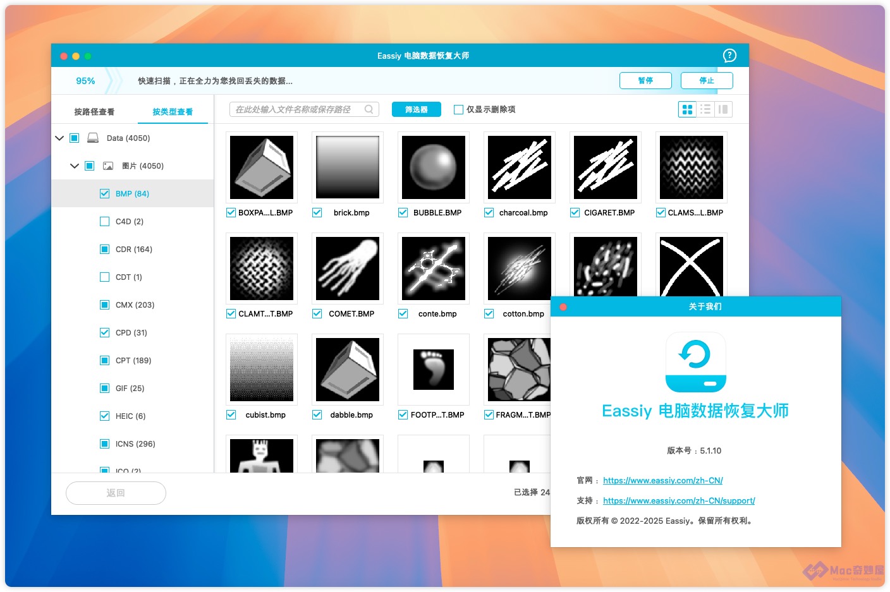Click the Data drive icon

[93, 138]
